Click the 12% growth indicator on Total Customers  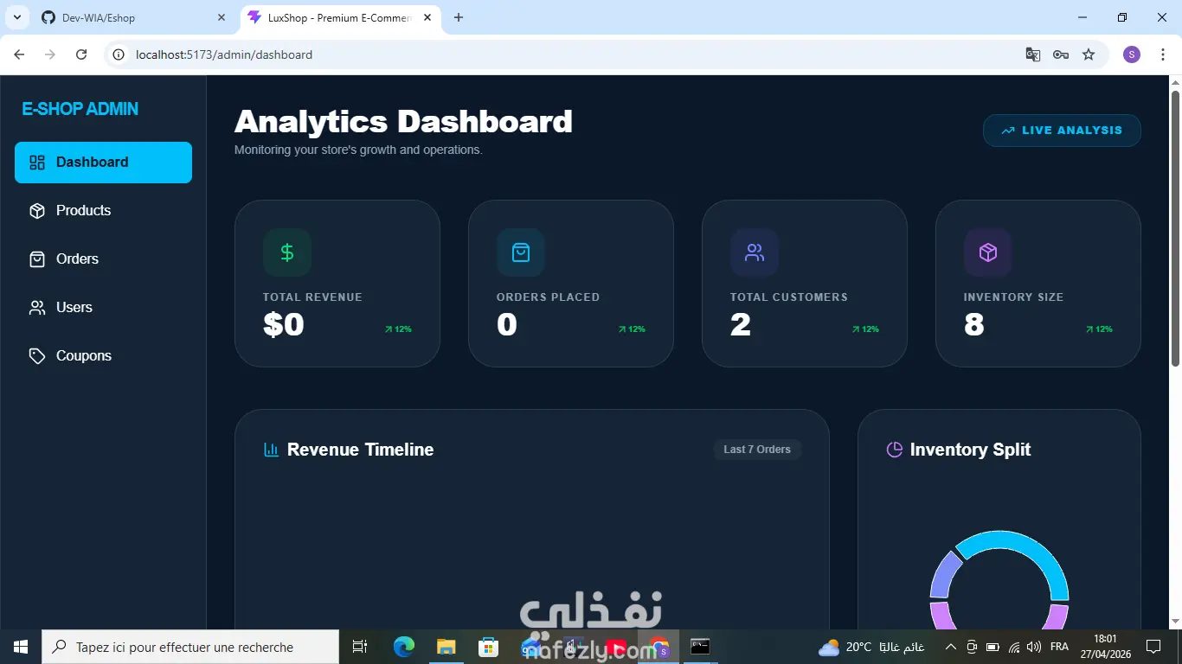865,329
